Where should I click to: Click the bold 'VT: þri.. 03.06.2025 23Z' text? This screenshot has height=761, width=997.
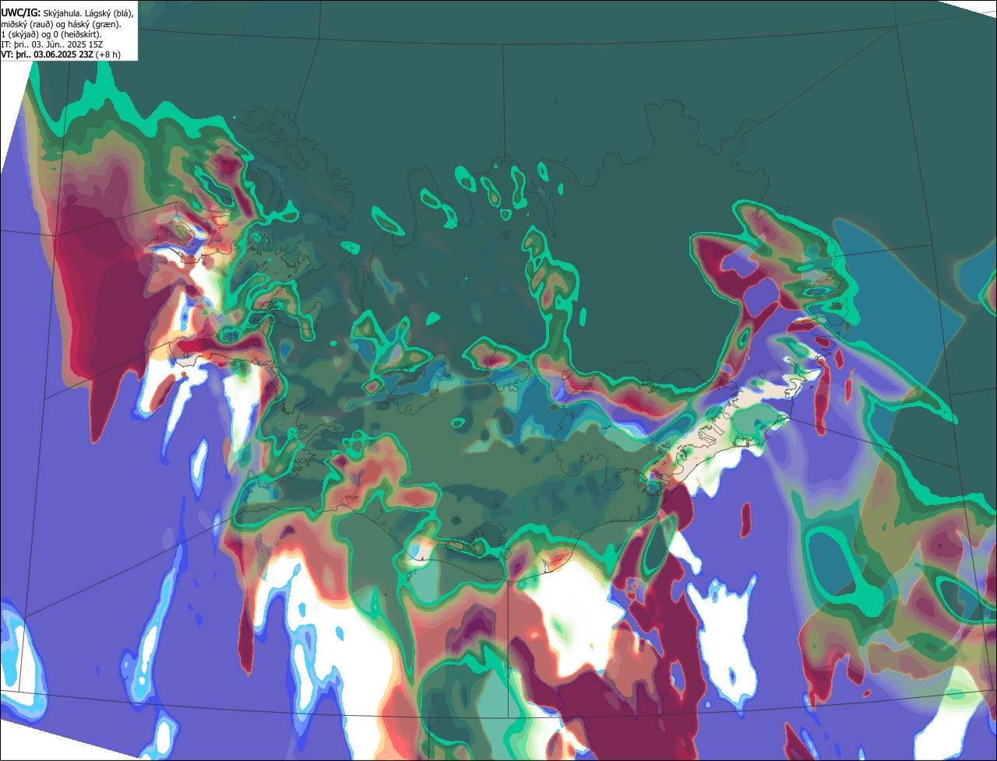coord(47,54)
